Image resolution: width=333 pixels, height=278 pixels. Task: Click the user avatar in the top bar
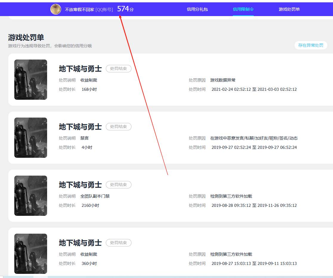pos(56,9)
